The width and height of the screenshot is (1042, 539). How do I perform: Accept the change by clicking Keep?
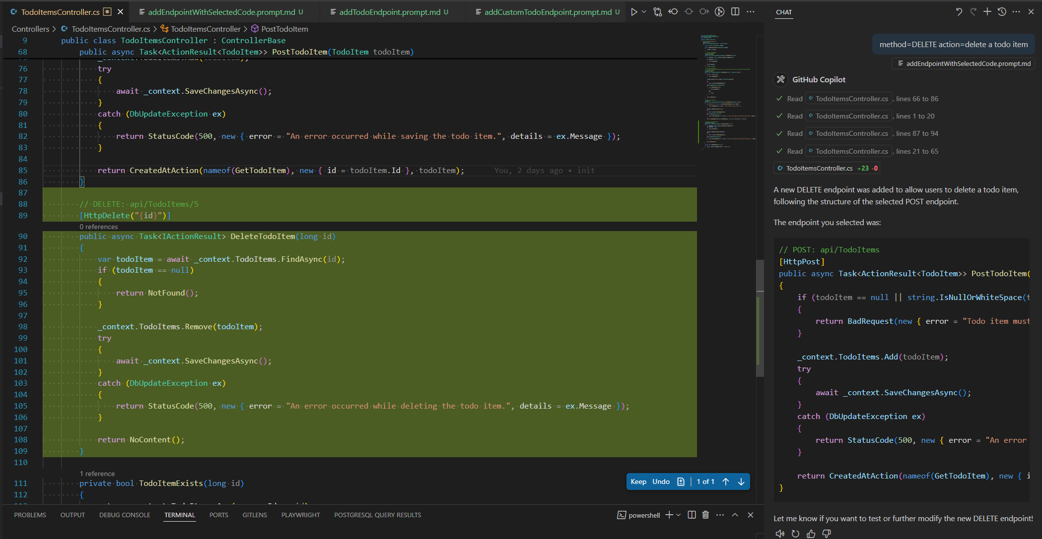tap(639, 481)
